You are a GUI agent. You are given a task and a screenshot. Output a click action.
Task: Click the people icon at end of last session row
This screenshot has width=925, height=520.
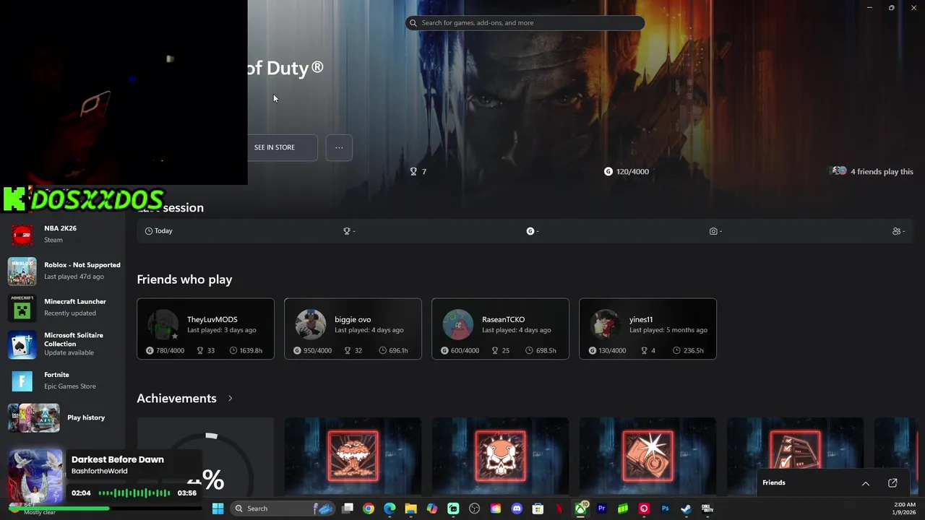pyautogui.click(x=896, y=231)
